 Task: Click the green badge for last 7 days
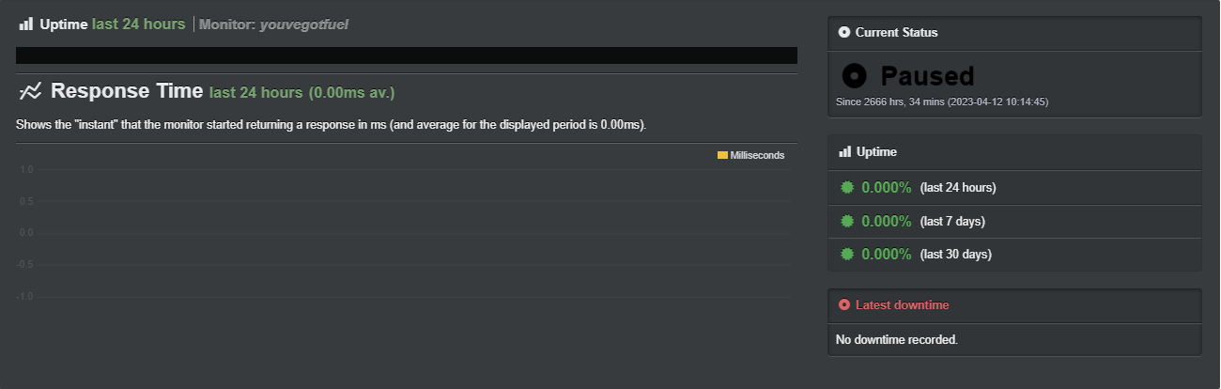click(846, 221)
